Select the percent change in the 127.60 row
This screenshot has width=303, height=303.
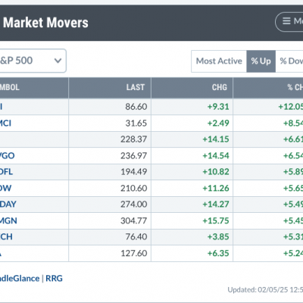293,253
